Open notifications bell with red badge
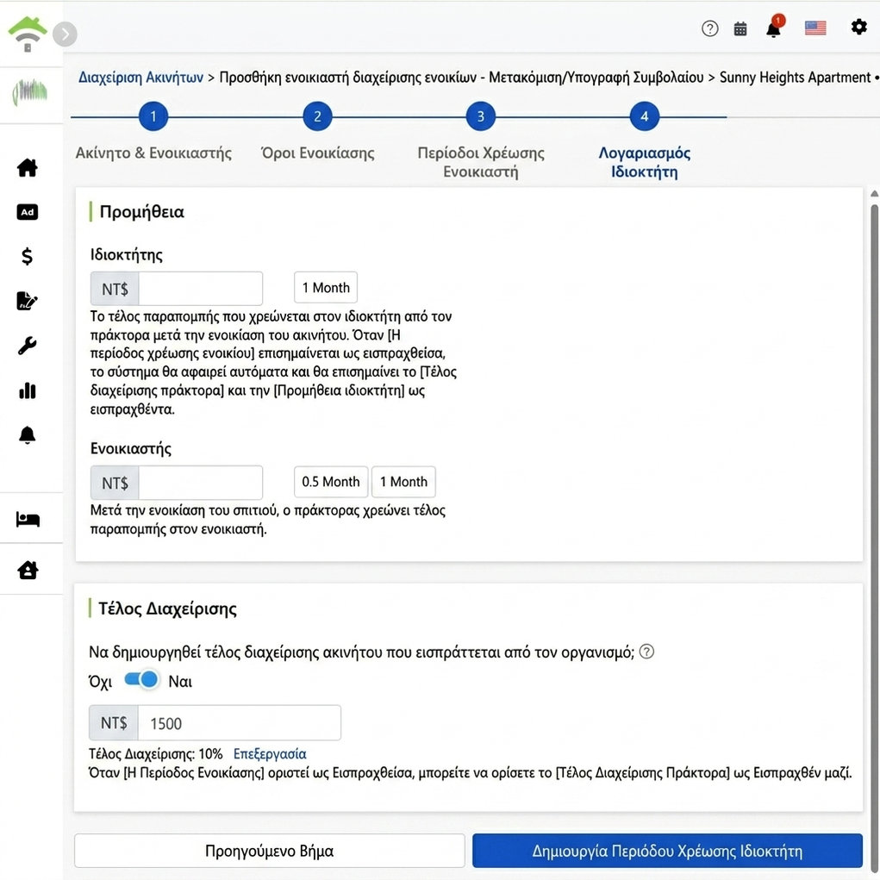Image resolution: width=880 pixels, height=880 pixels. (775, 27)
